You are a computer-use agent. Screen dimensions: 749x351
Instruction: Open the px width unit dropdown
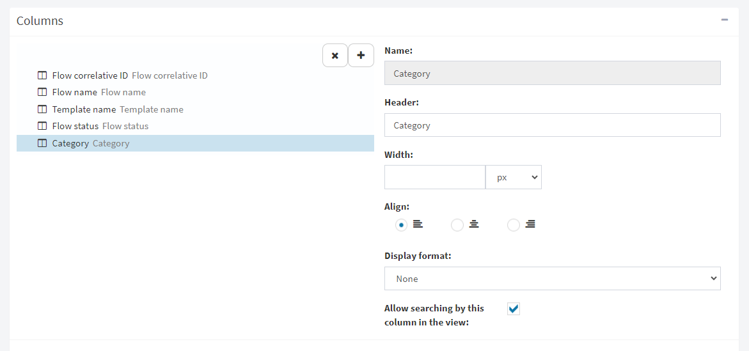[x=514, y=177]
